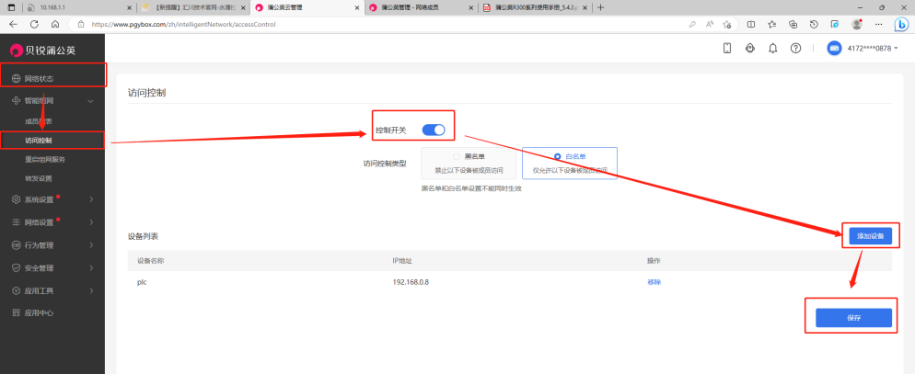Screen dimensions: 915x374
Task: Click the 系统设置 gear icon
Action: 17,199
